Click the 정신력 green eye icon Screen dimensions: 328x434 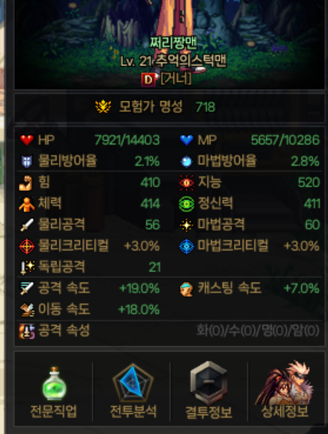(x=186, y=204)
